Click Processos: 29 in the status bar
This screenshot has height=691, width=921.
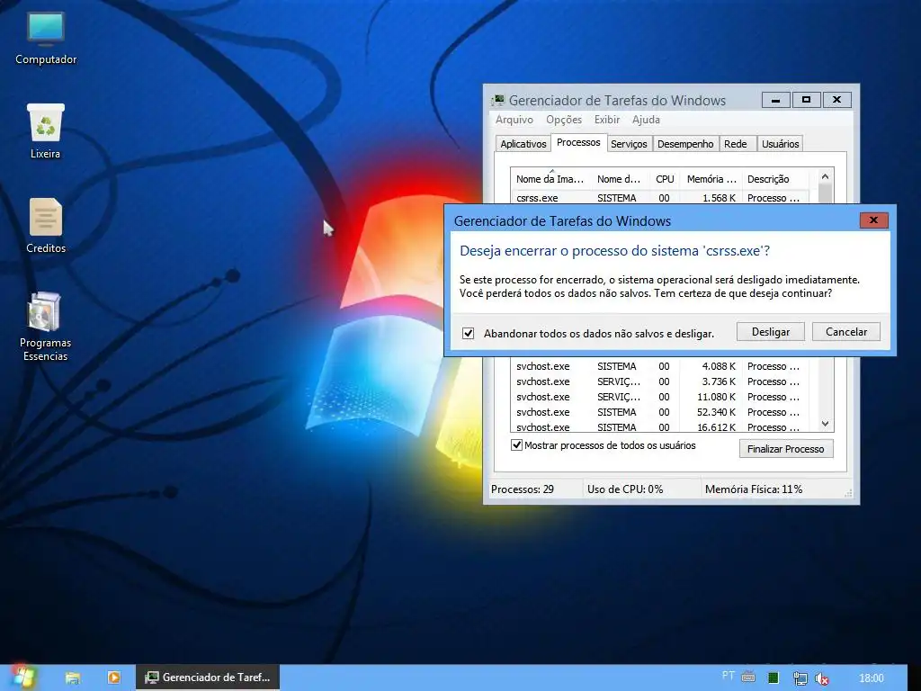pyautogui.click(x=523, y=489)
